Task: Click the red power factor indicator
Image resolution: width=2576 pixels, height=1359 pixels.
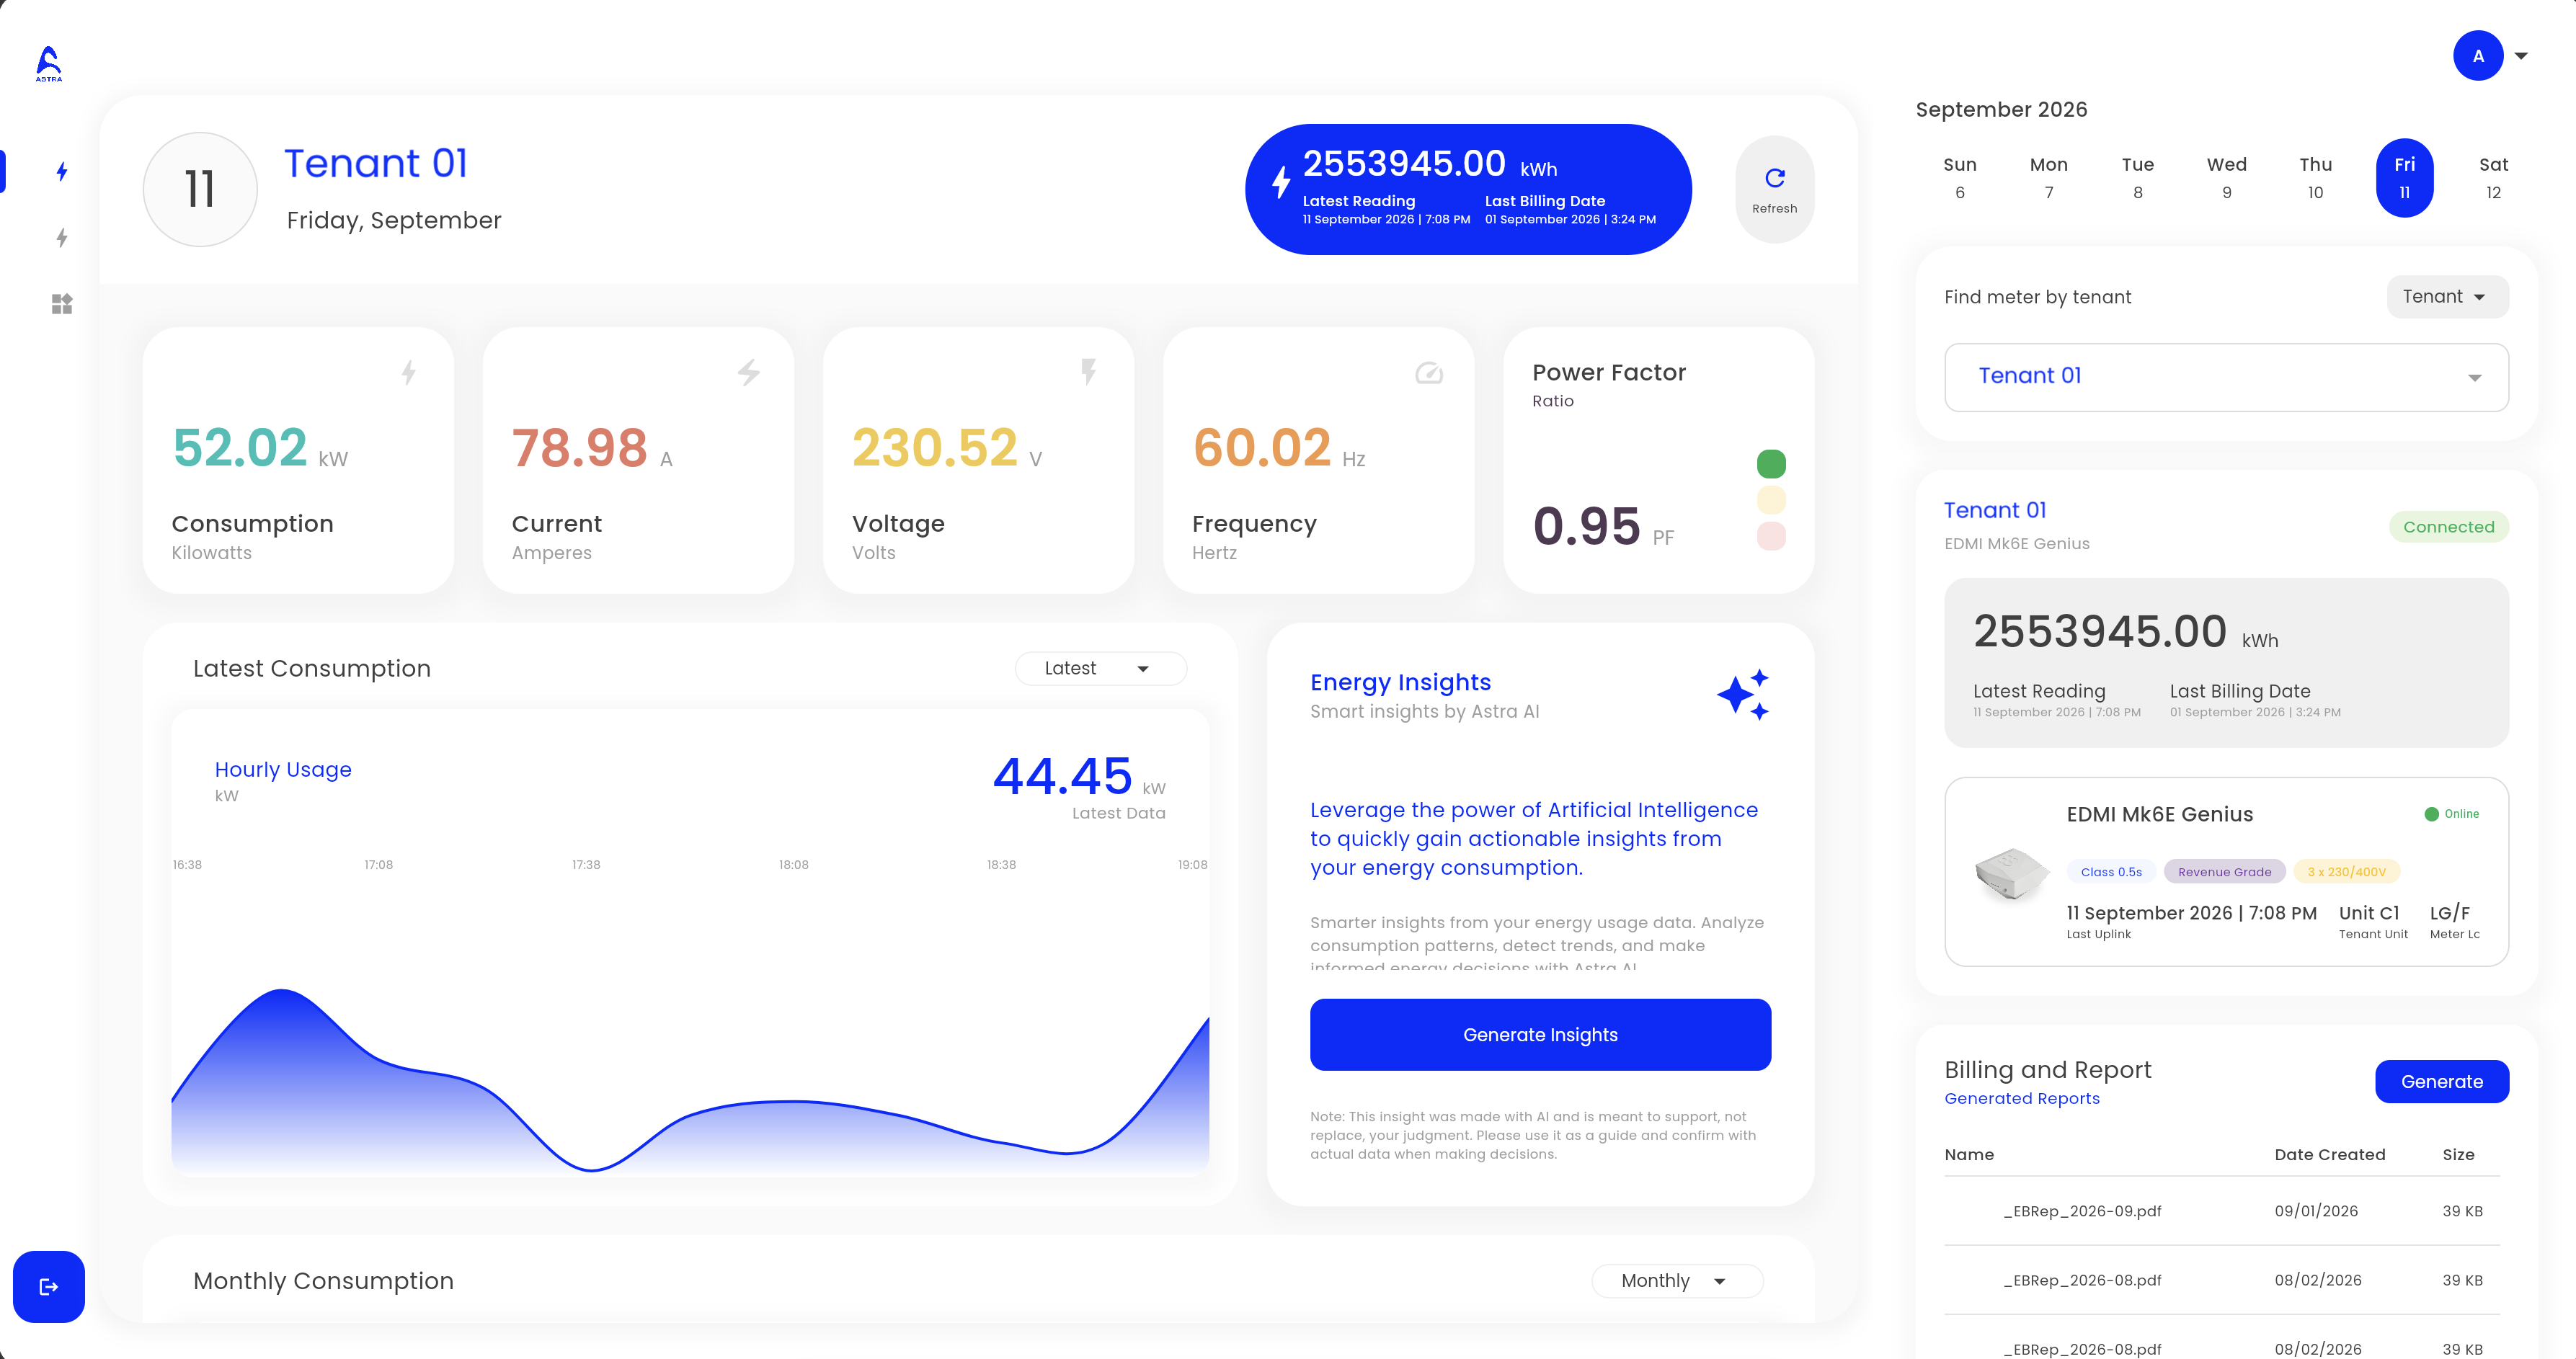Action: tap(1771, 536)
